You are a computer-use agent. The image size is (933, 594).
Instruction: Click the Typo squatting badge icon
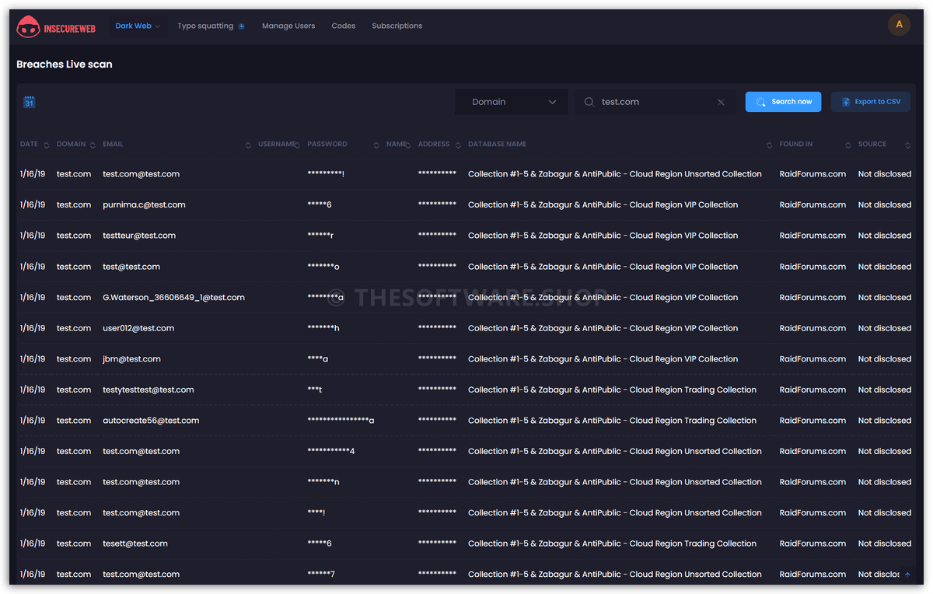coord(241,26)
